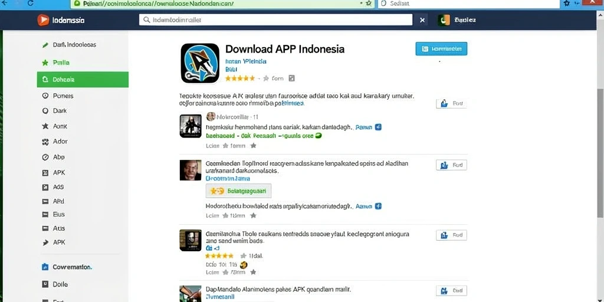Image resolution: width=604 pixels, height=302 pixels.
Task: Click the icon beside Atis in the sidebar
Action: pos(45,228)
